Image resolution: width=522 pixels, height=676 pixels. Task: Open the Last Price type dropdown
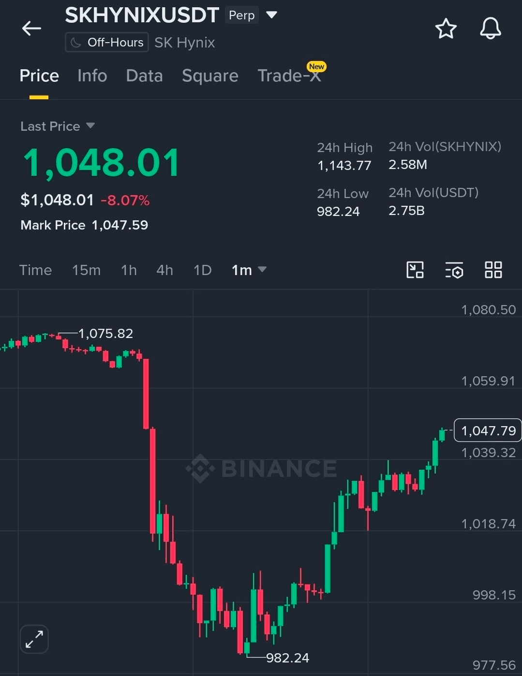[57, 126]
